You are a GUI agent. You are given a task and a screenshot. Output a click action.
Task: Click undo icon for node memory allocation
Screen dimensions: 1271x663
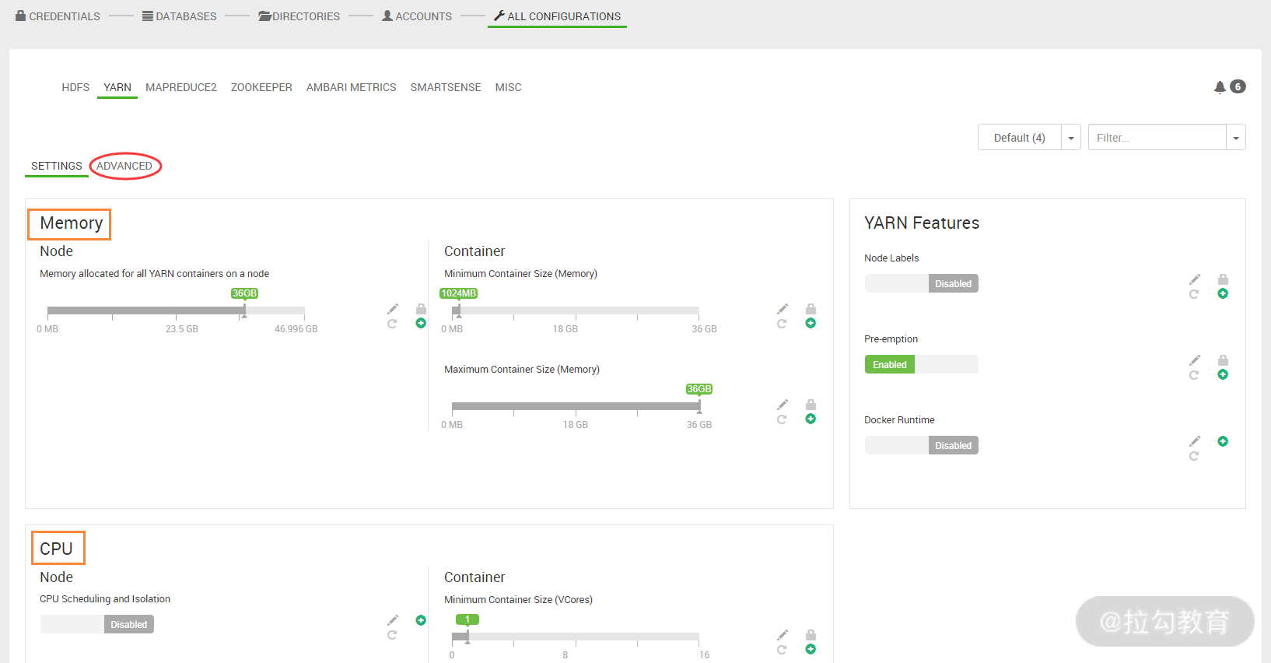pyautogui.click(x=392, y=324)
